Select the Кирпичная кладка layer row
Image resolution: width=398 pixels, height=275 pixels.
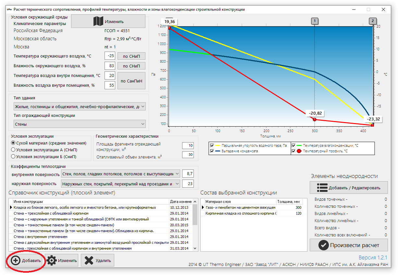point(252,213)
